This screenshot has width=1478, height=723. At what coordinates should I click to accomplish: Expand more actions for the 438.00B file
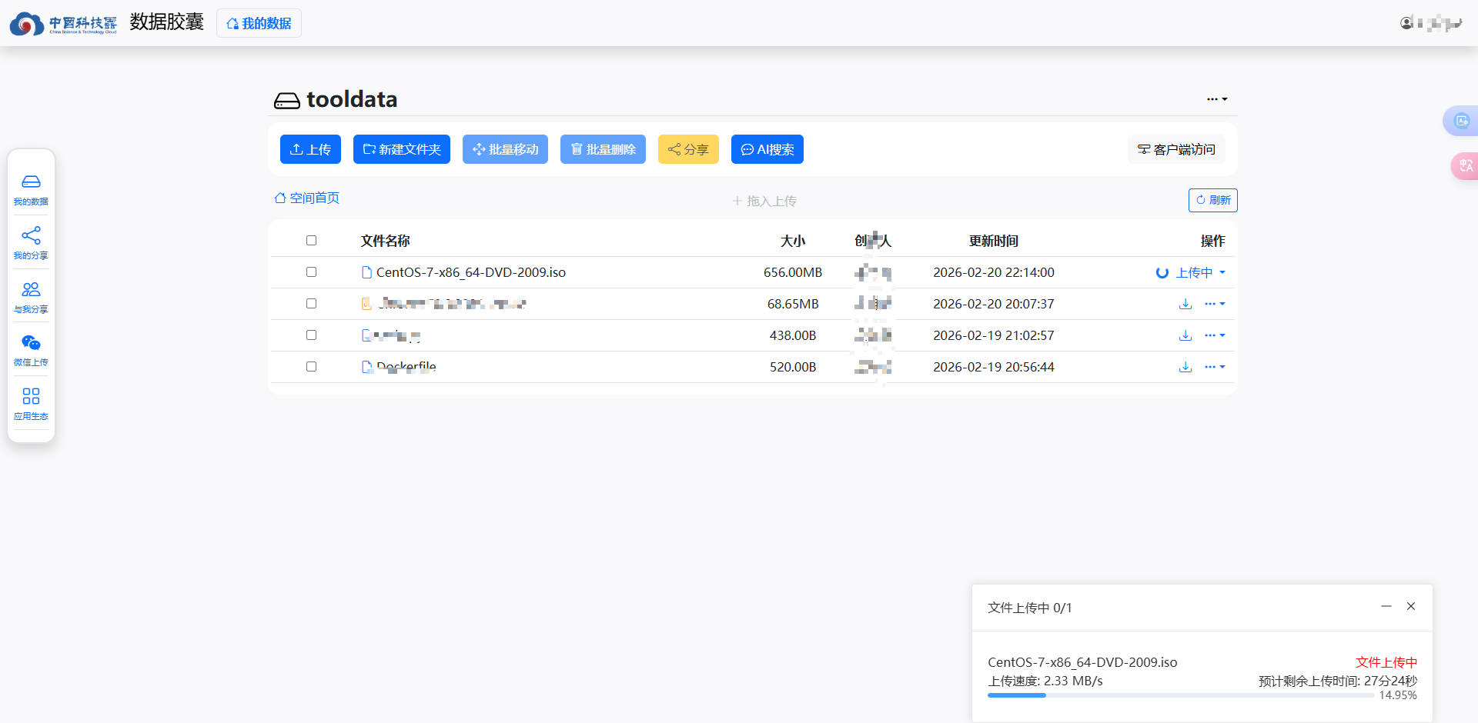tap(1215, 335)
